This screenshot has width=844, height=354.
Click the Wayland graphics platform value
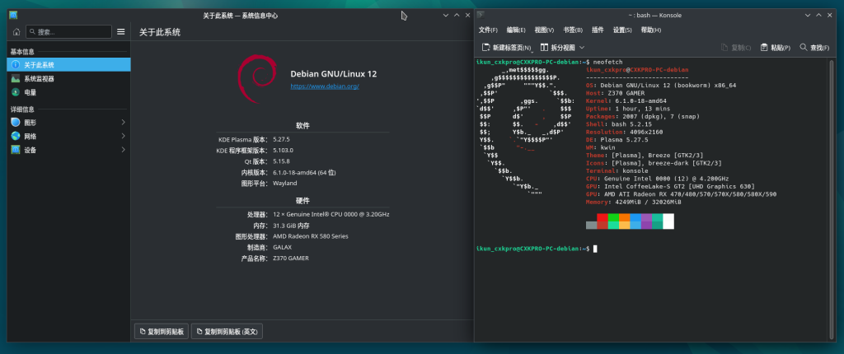pos(284,184)
